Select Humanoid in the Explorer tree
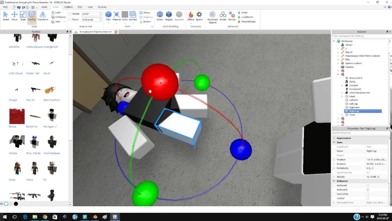 355,89
